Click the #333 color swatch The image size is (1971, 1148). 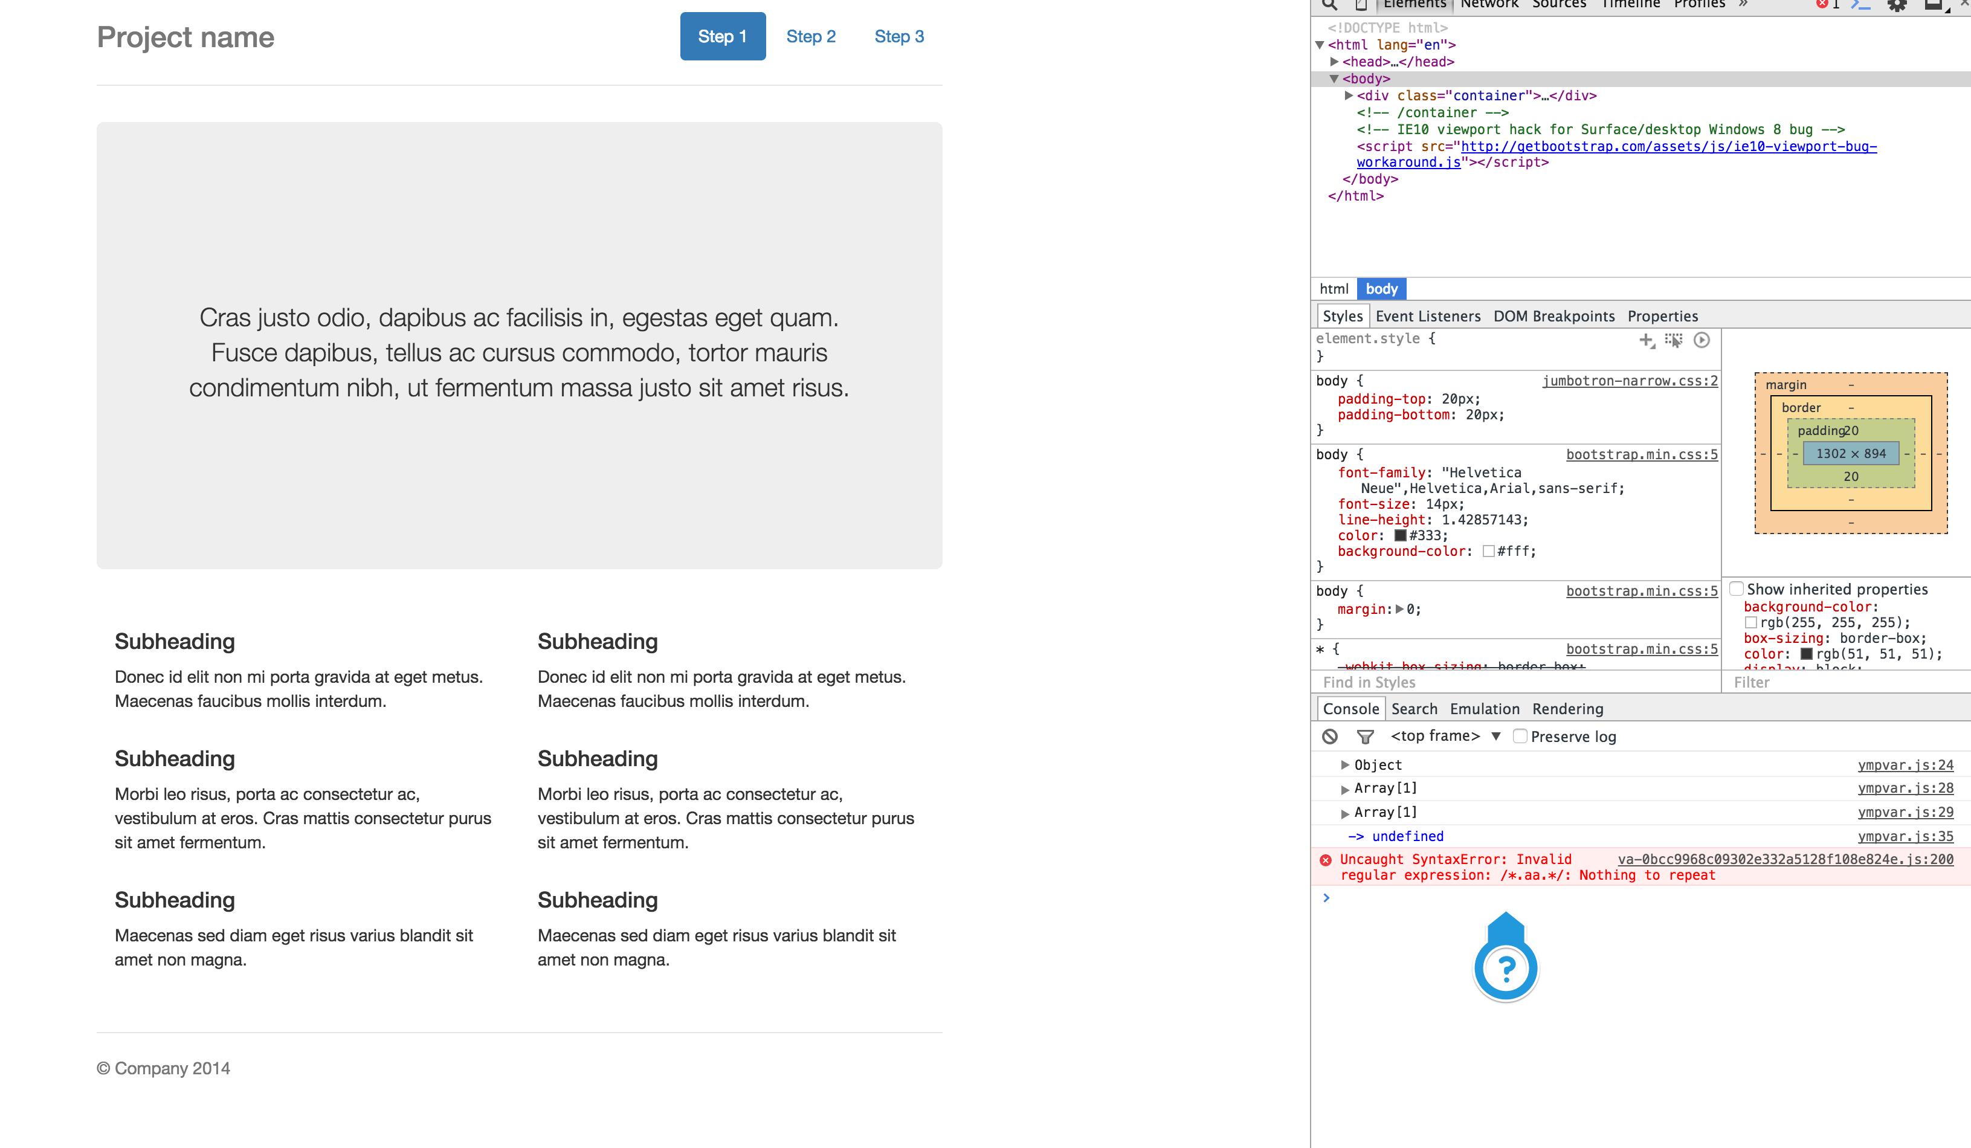coord(1400,536)
